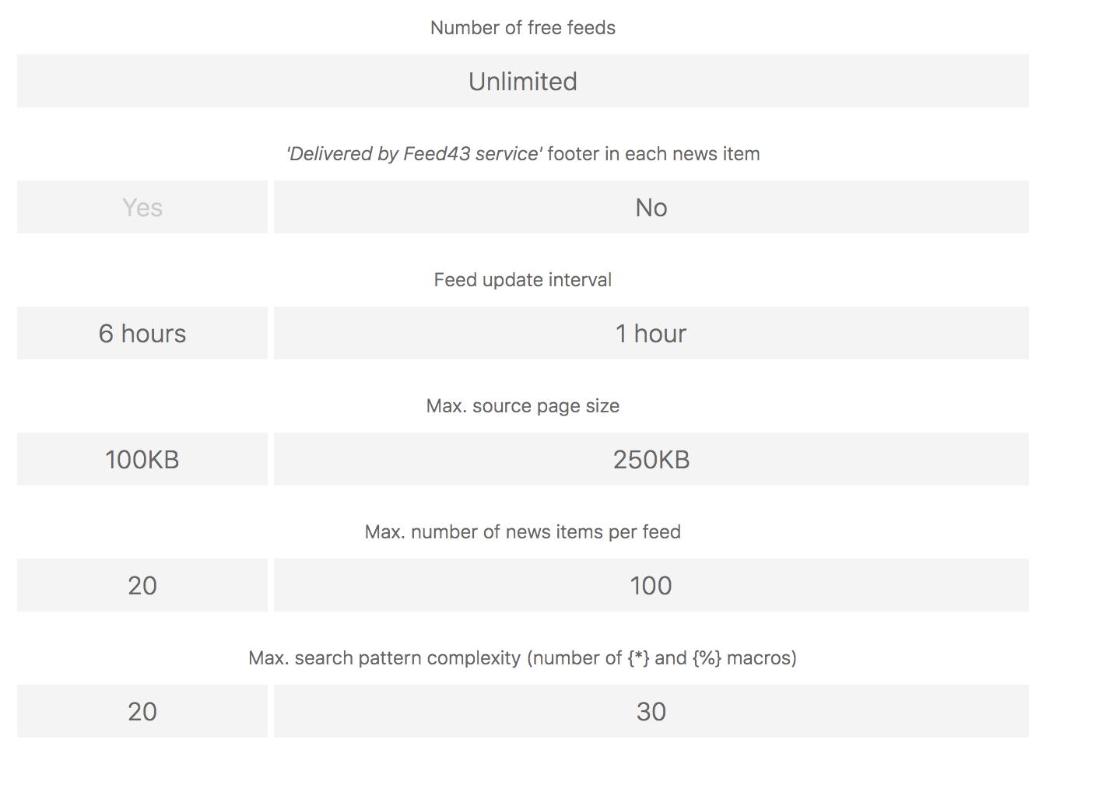Click the No footer cell
This screenshot has height=792, width=1102.
651,208
